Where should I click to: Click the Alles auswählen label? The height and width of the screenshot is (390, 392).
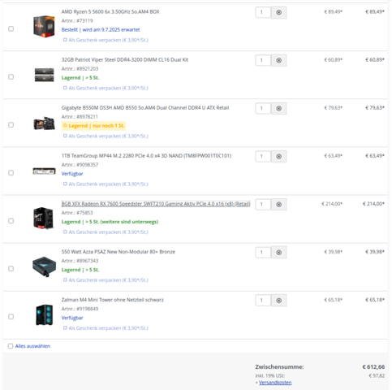click(x=32, y=346)
